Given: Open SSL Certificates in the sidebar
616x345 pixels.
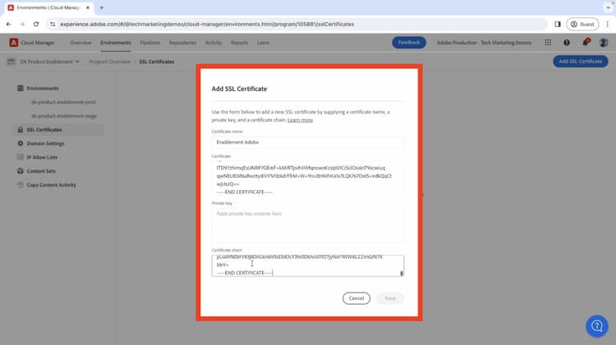Looking at the screenshot, I should coord(59,129).
